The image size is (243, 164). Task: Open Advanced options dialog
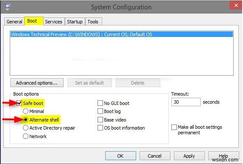[37, 83]
